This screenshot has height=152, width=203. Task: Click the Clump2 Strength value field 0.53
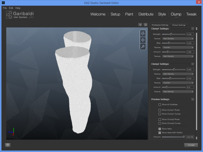(190, 70)
